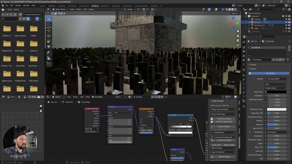Click the file browser refresh icon

coord(15,14)
